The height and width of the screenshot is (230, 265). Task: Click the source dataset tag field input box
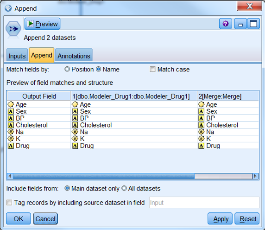coord(204,203)
